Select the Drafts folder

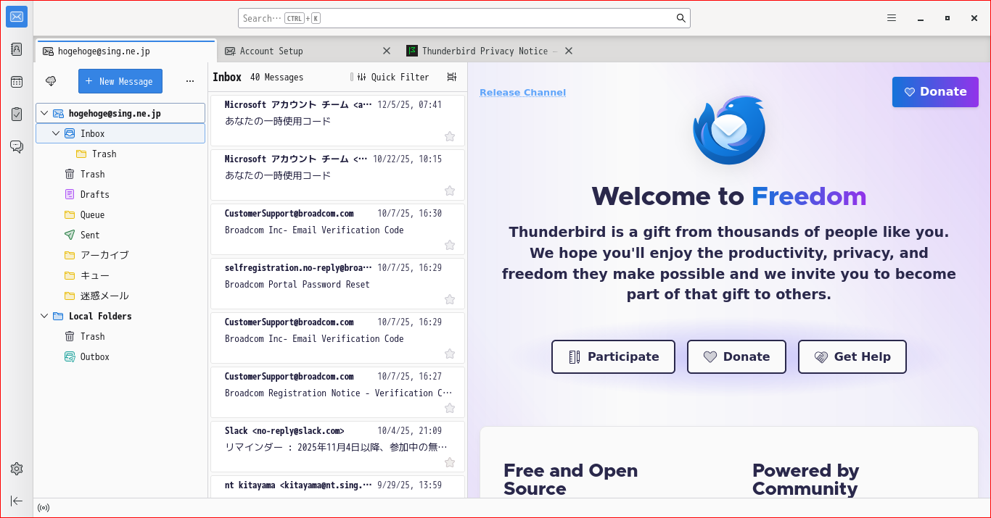click(120, 194)
